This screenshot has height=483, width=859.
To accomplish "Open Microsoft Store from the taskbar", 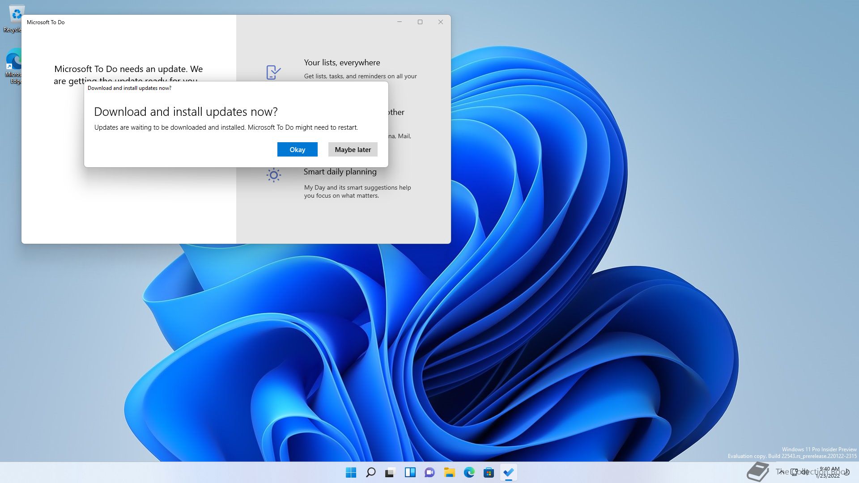I will pyautogui.click(x=489, y=472).
